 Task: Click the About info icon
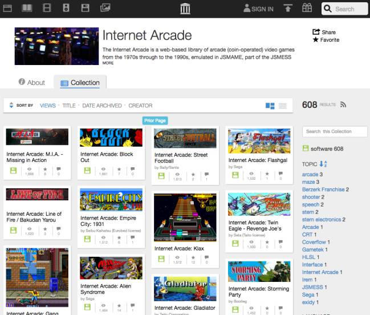(22, 82)
